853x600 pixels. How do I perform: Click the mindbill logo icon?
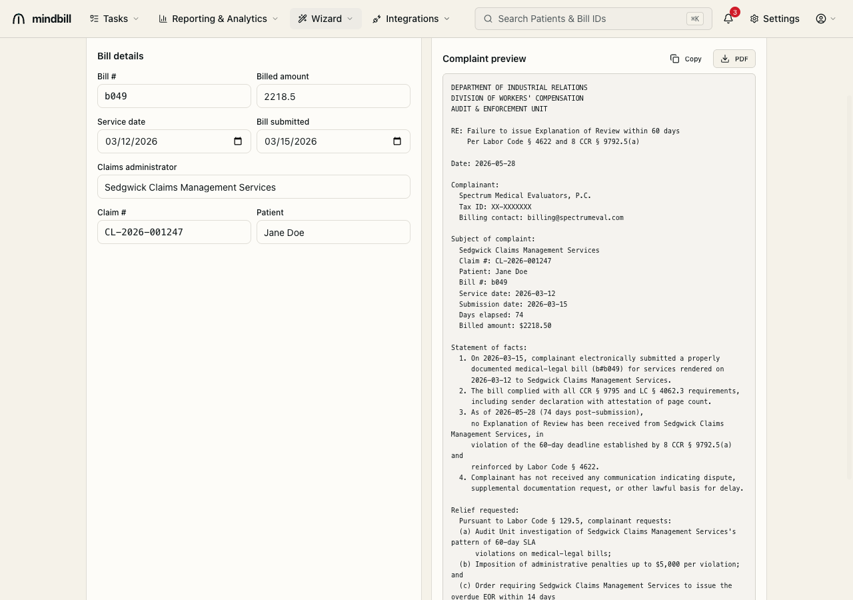pos(19,19)
